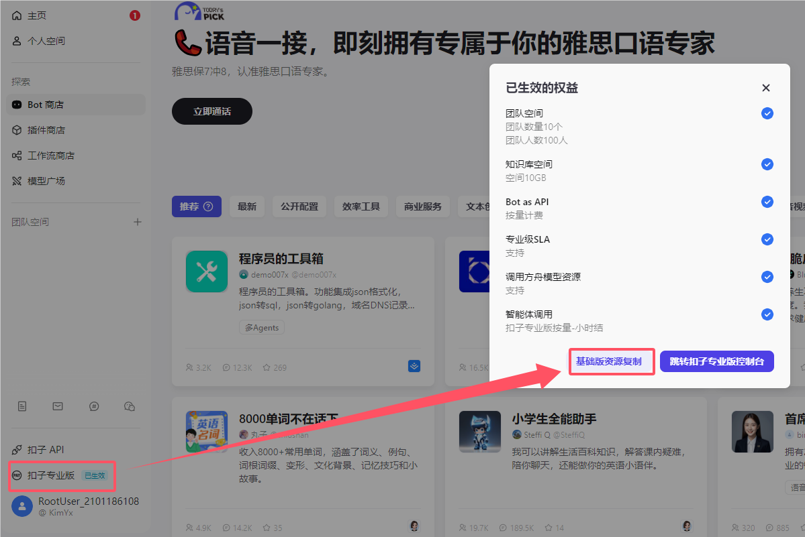The image size is (805, 537).
Task: Click 跳转扣子专业版控制台 button
Action: point(716,362)
